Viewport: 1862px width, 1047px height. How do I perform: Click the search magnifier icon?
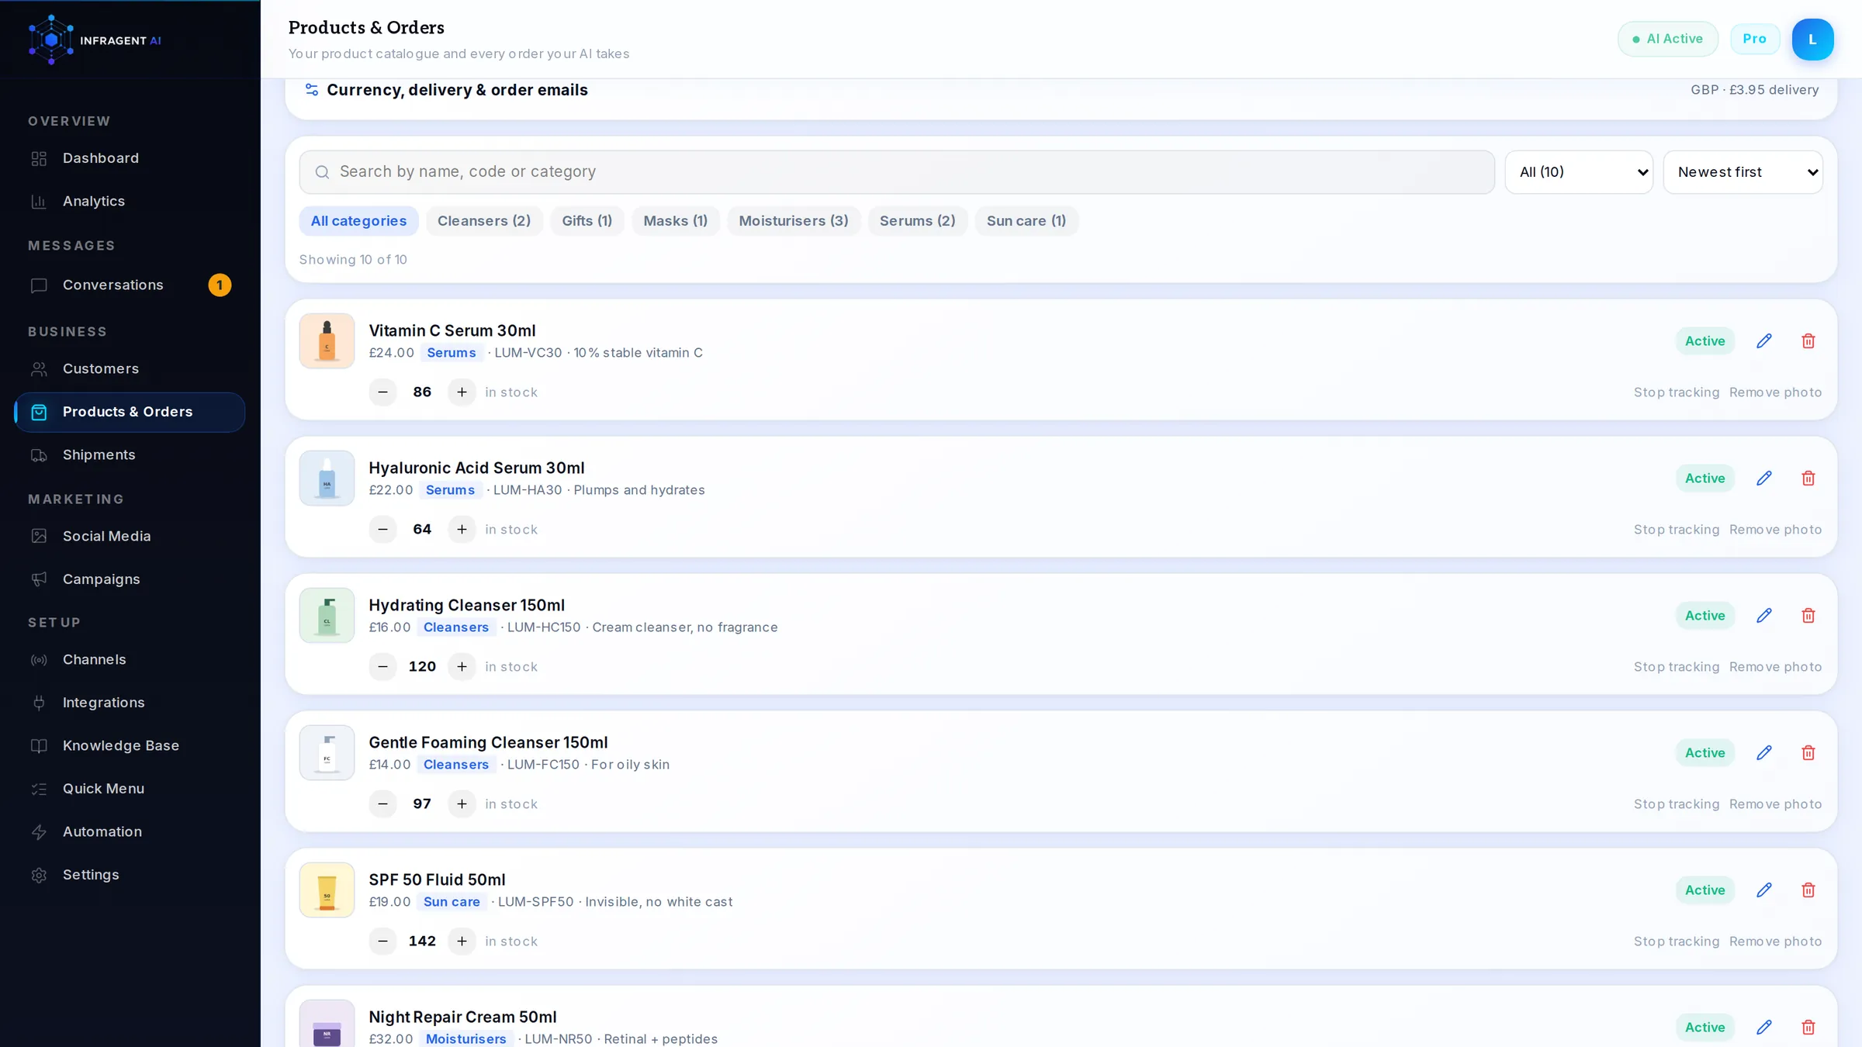322,172
